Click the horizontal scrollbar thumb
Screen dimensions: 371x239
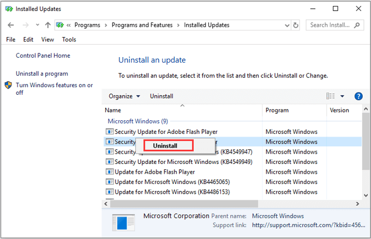[x=184, y=204]
